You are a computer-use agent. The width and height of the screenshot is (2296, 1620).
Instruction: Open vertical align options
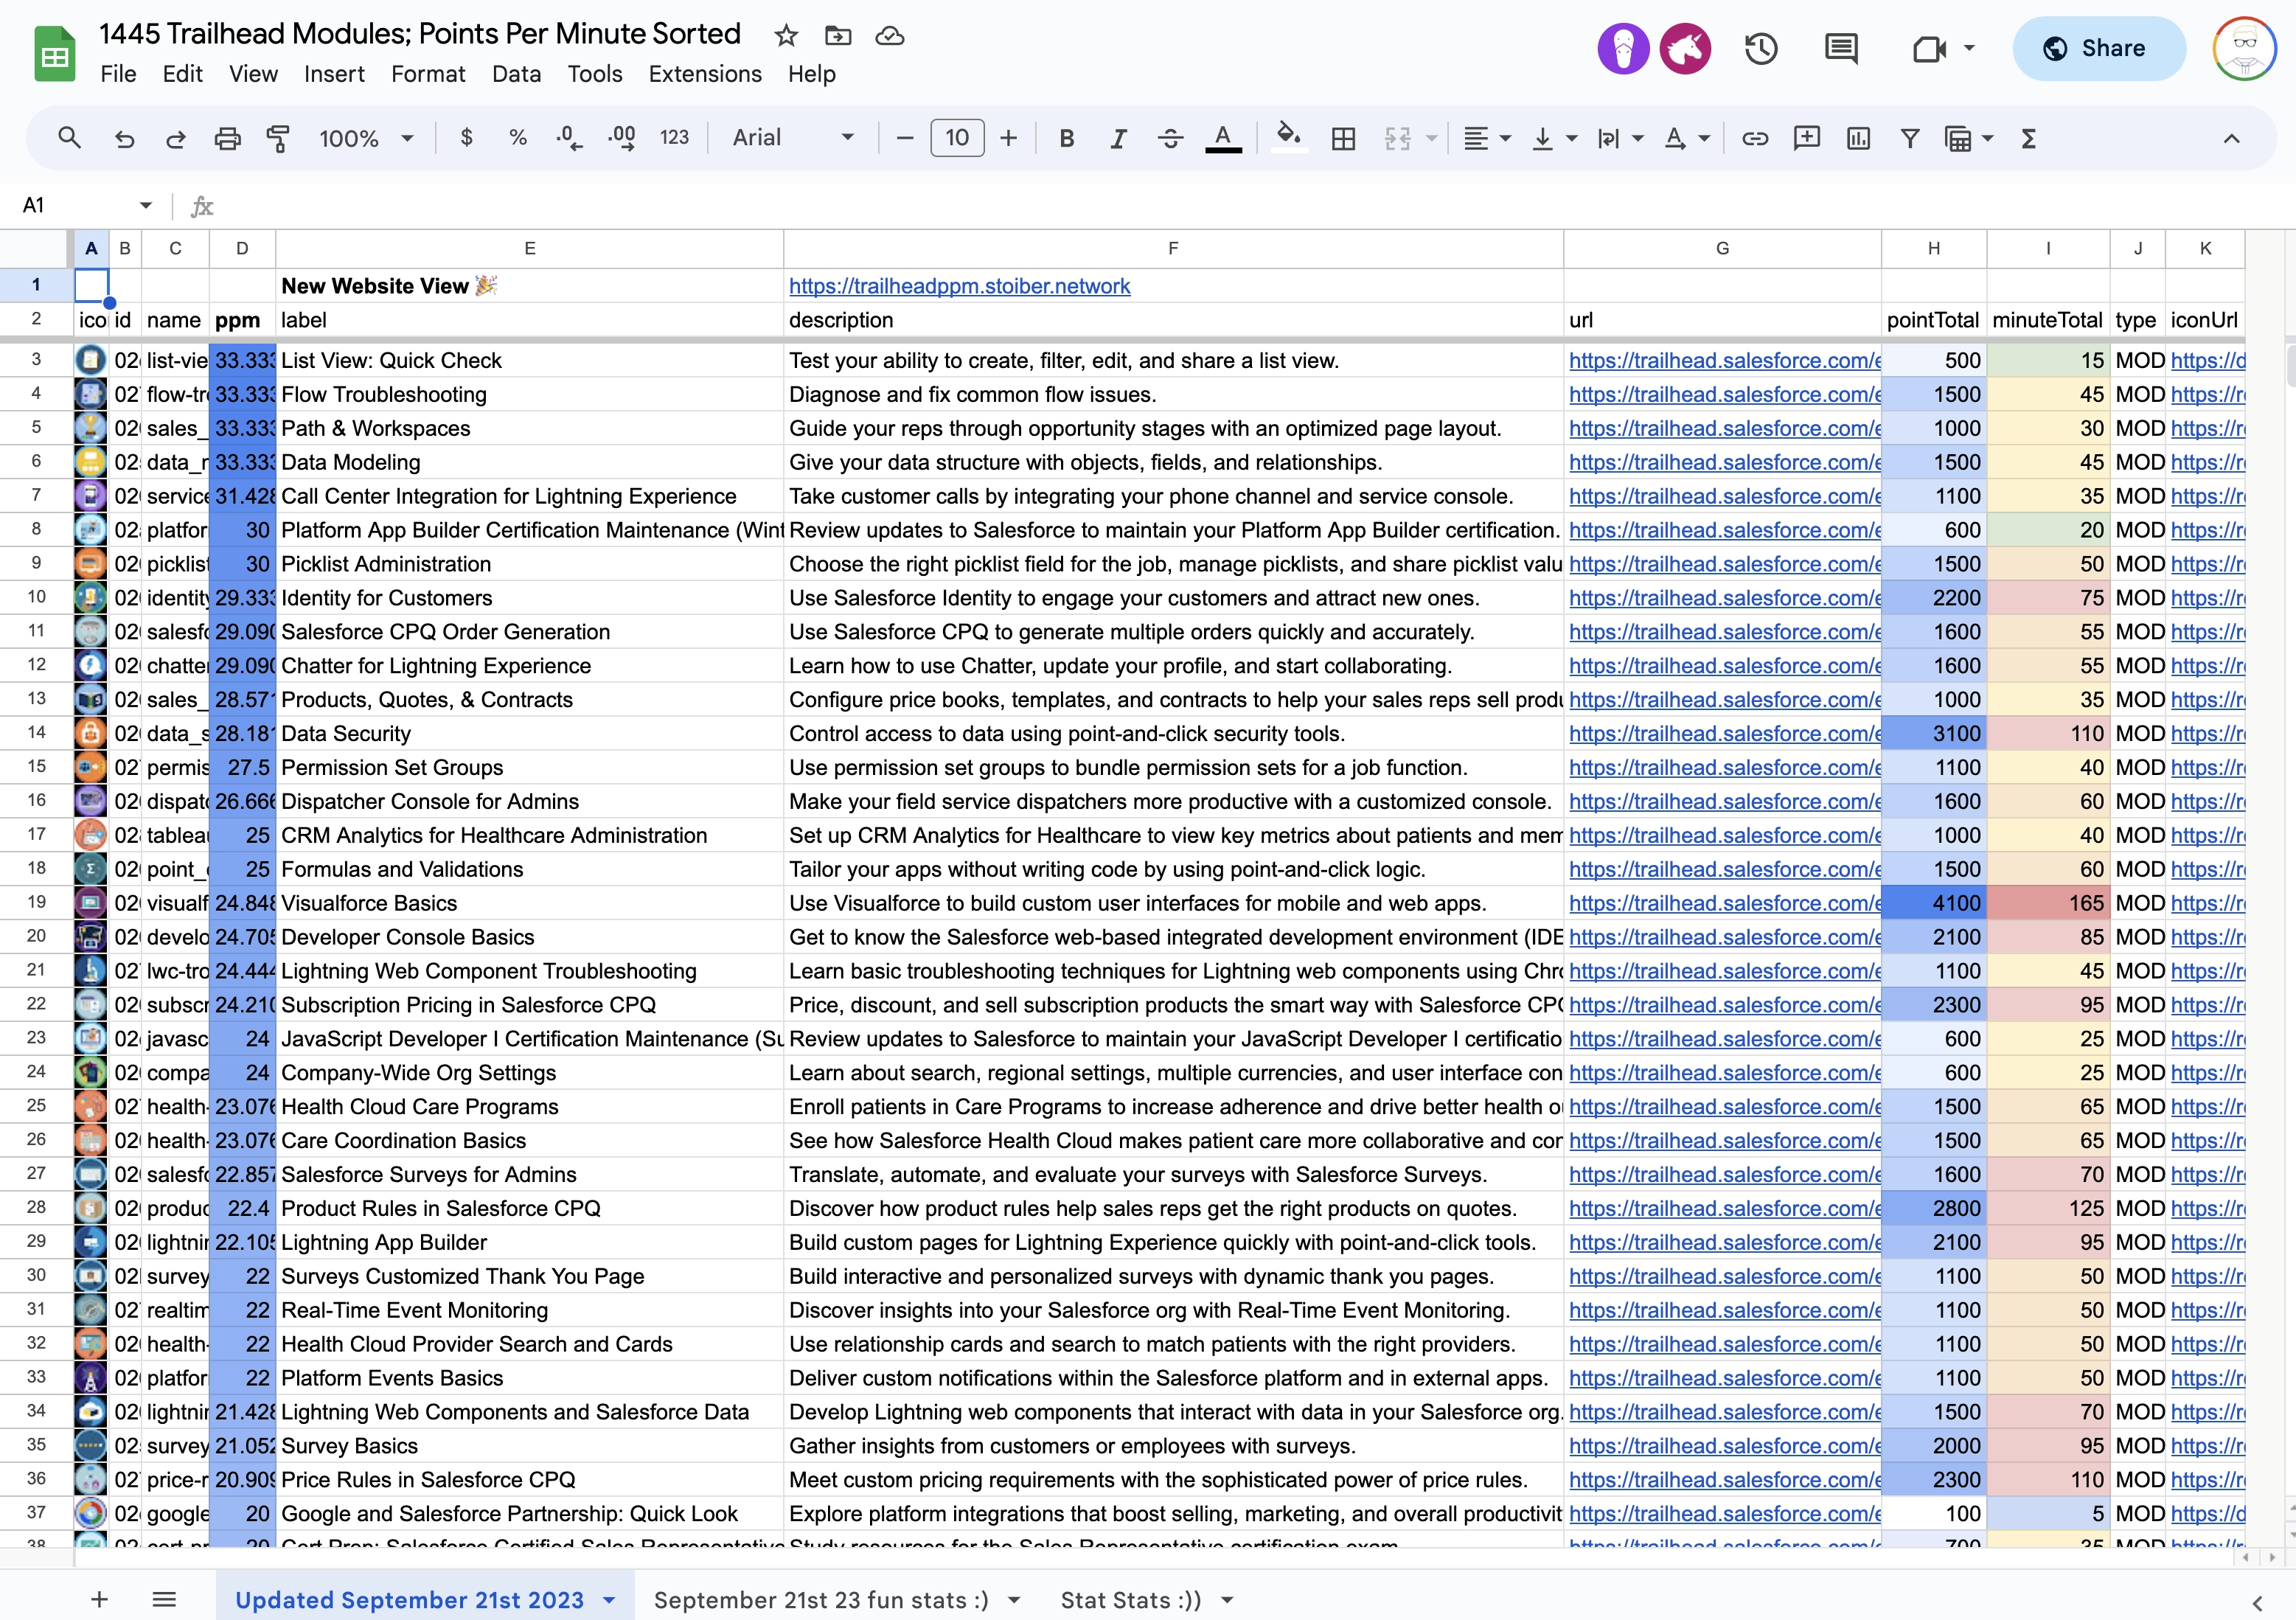pyautogui.click(x=1554, y=138)
